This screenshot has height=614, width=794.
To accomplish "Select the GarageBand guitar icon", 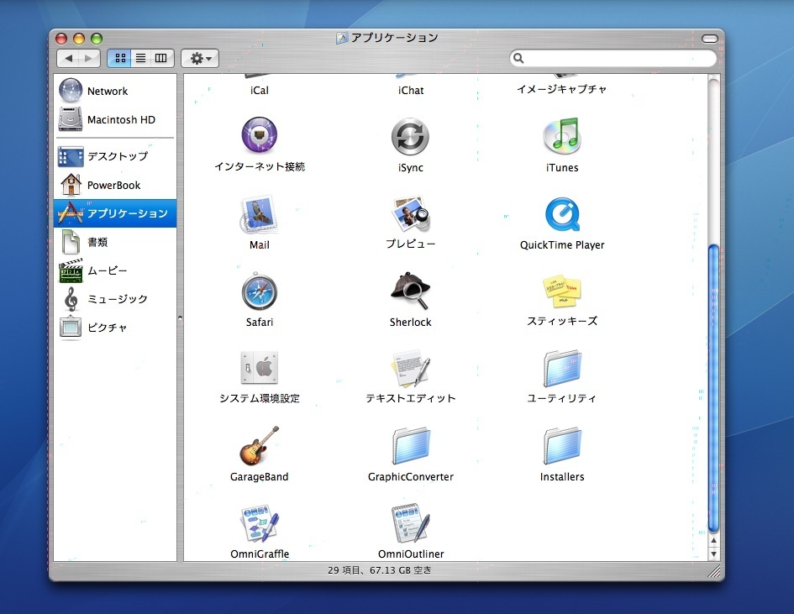I will pyautogui.click(x=260, y=446).
